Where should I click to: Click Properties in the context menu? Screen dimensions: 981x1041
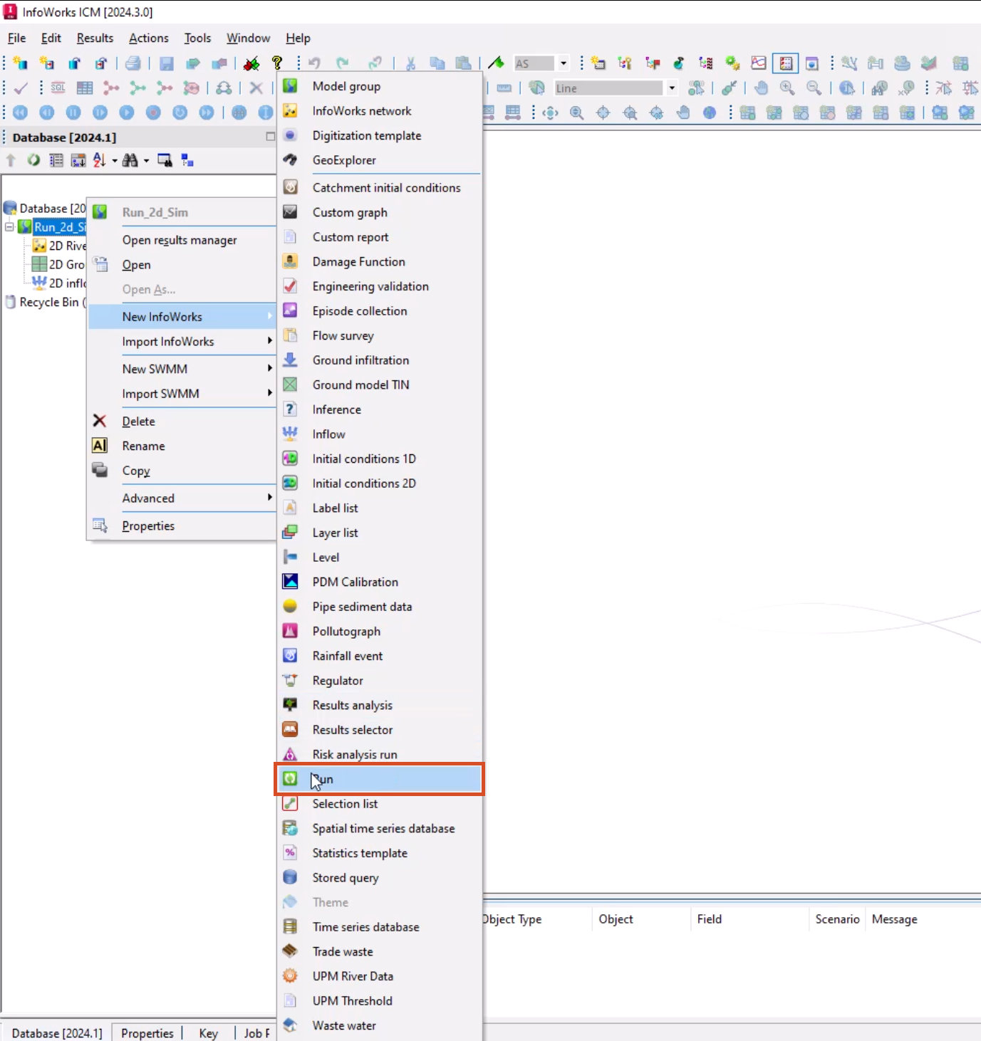(x=182, y=525)
